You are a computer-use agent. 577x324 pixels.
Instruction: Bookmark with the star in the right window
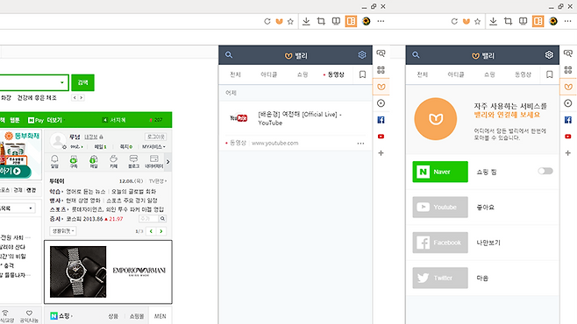[478, 21]
